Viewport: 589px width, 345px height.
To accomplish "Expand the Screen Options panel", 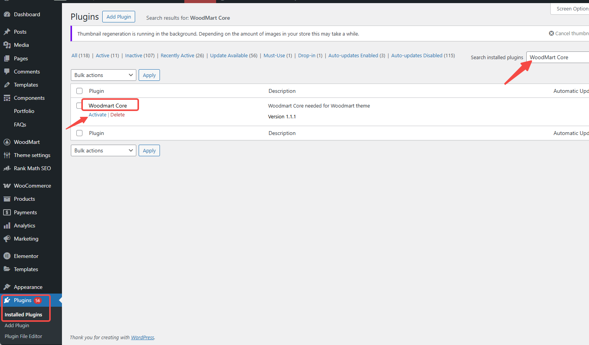I will (x=574, y=9).
